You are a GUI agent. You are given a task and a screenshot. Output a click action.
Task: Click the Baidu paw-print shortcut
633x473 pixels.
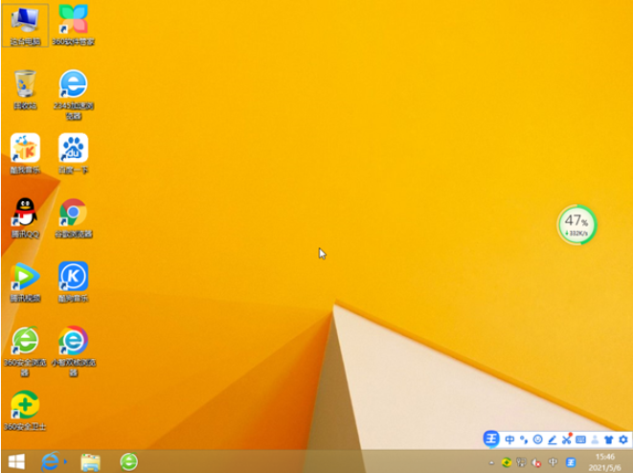click(73, 148)
